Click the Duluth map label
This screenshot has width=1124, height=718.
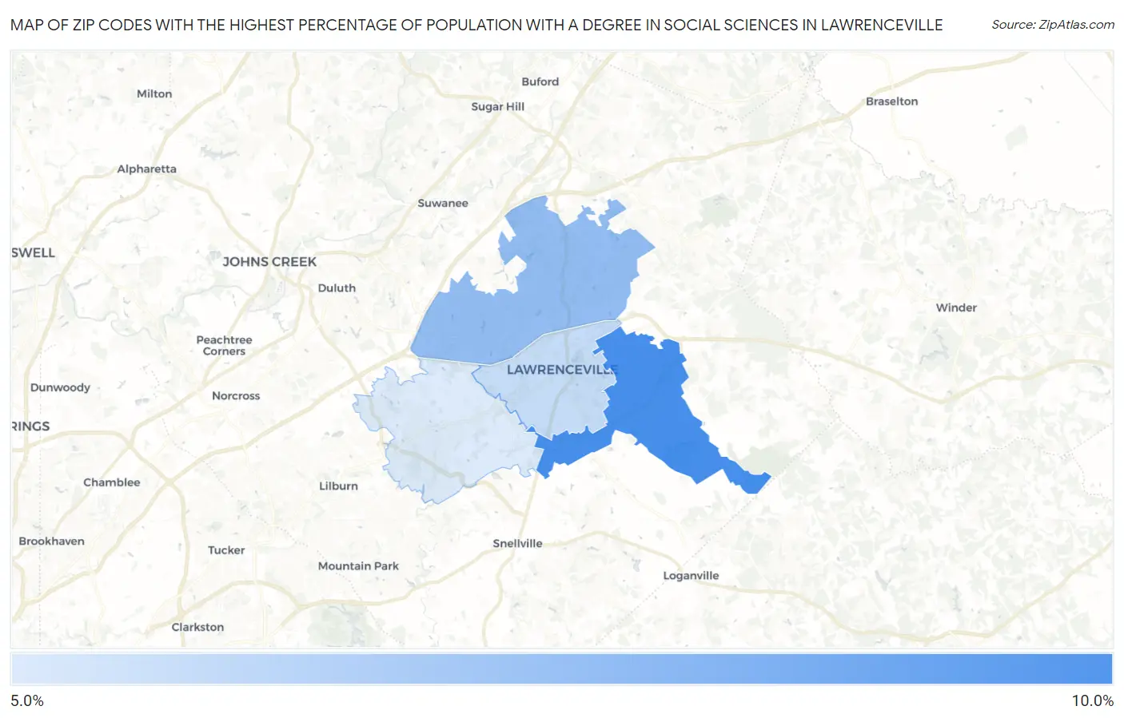337,288
